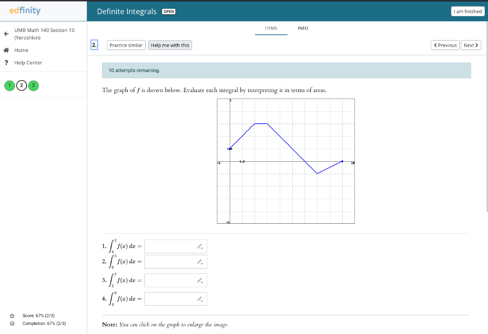488x334 pixels.
Task: Open the equation editor pencil for integral 1
Action: [x=199, y=245]
